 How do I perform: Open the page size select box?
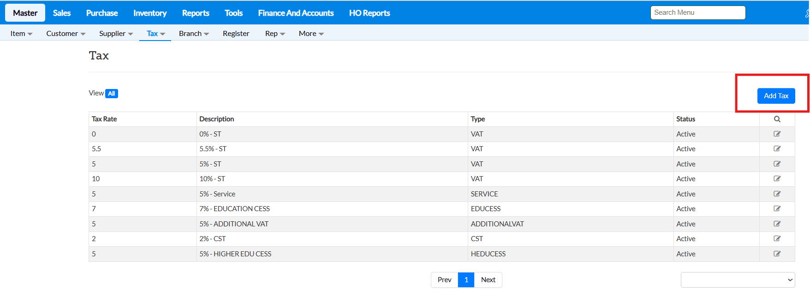click(x=738, y=279)
